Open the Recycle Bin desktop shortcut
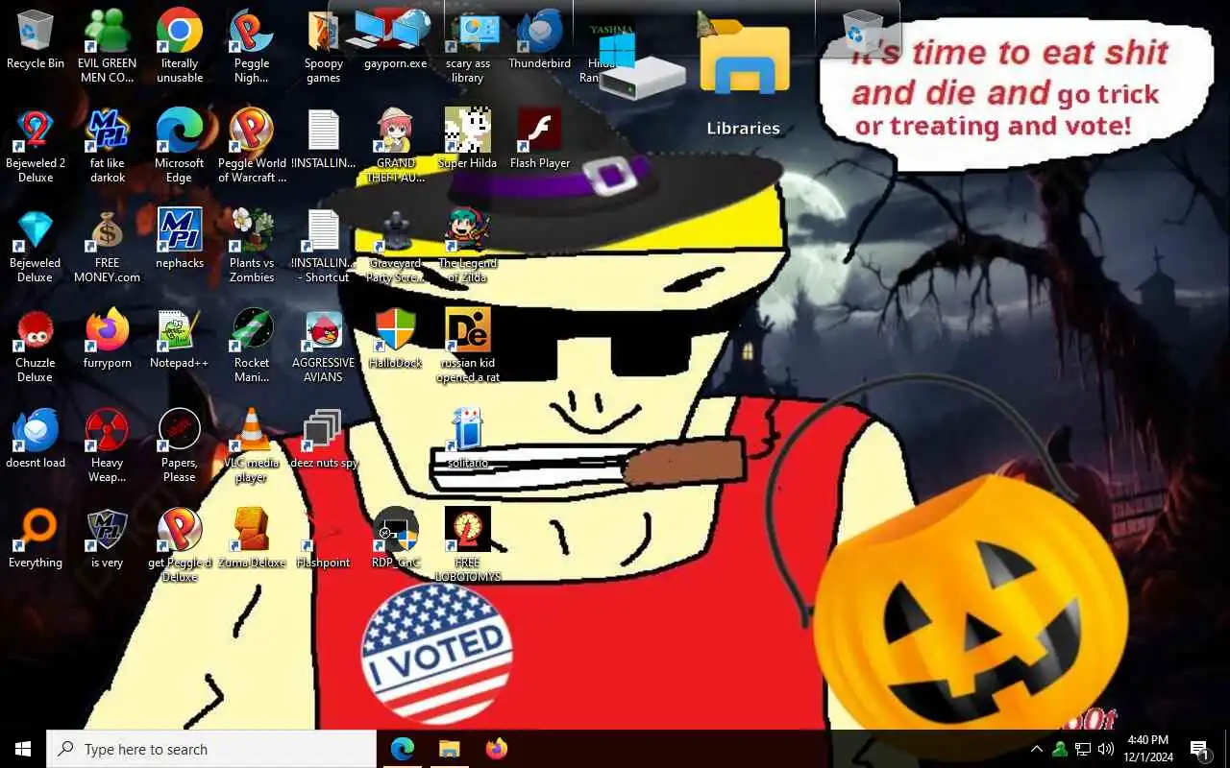This screenshot has height=768, width=1230. point(36,39)
